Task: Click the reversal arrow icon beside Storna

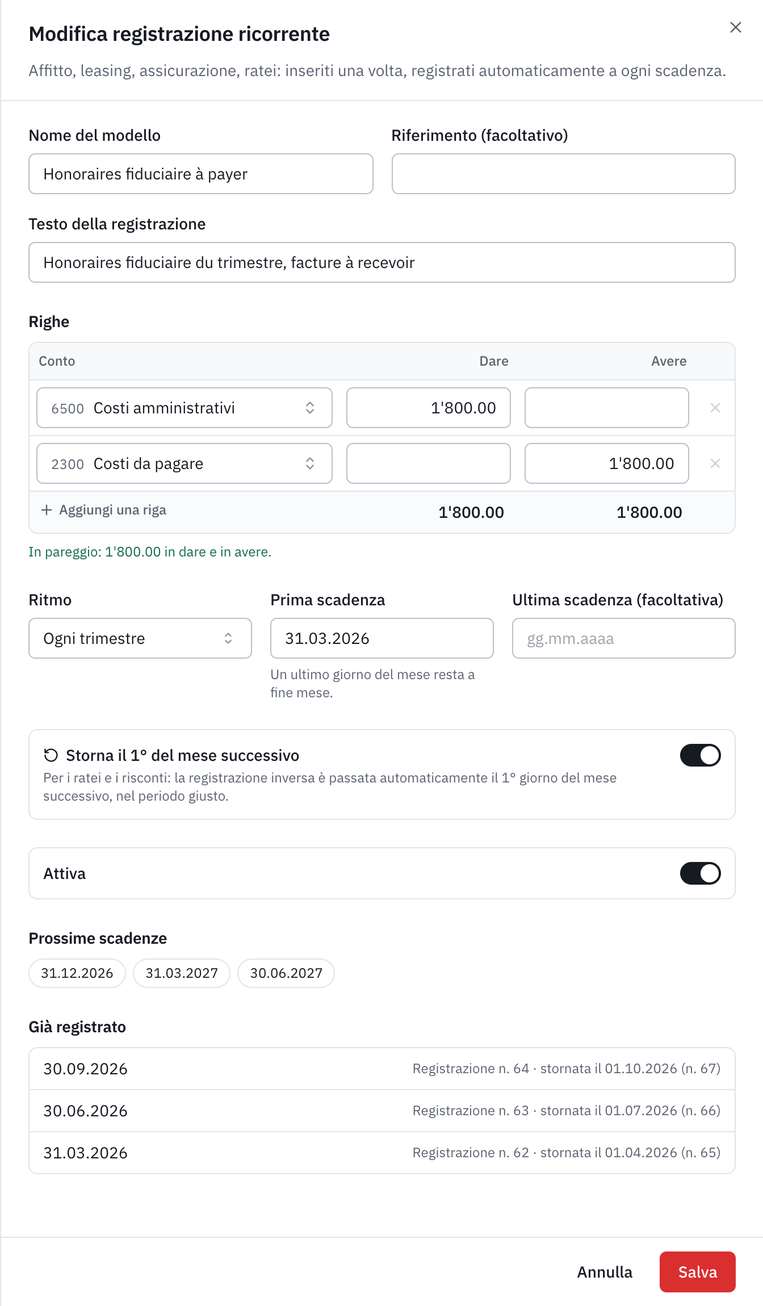Action: [x=51, y=755]
